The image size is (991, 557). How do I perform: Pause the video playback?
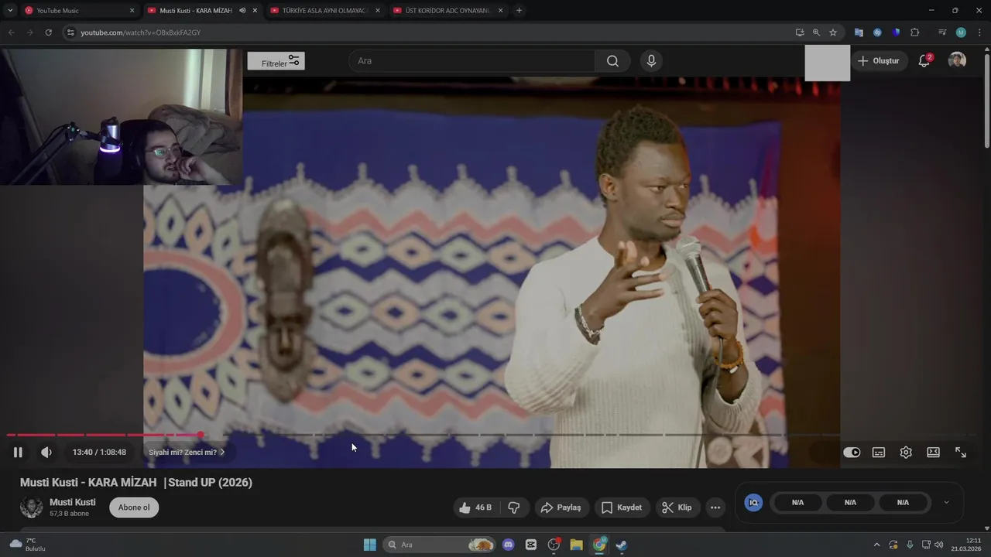pos(18,453)
